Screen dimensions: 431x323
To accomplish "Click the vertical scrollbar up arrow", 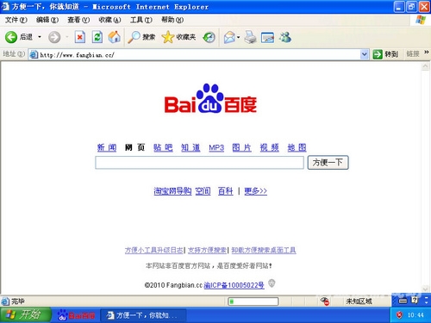I will (x=425, y=66).
